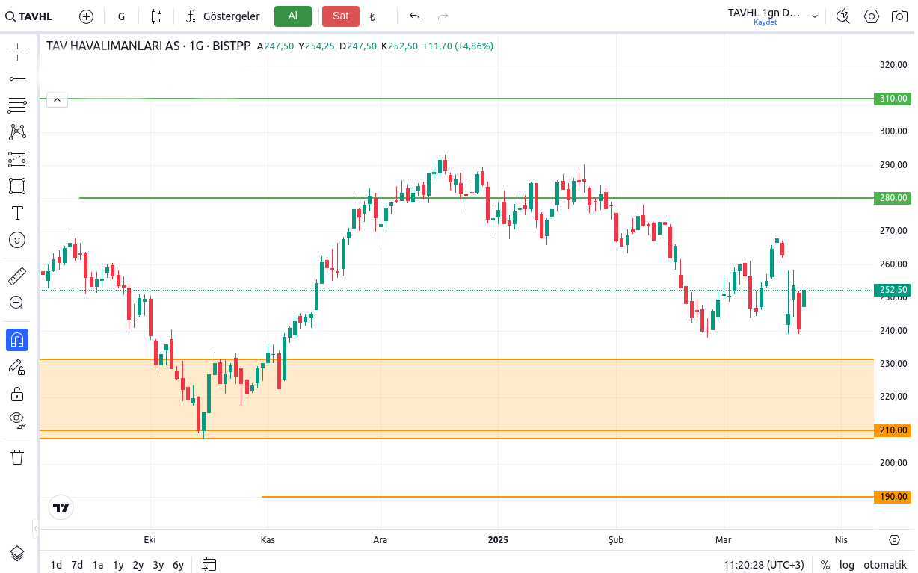The width and height of the screenshot is (918, 573).
Task: Select the 210,00 orange level label
Action: 893,430
